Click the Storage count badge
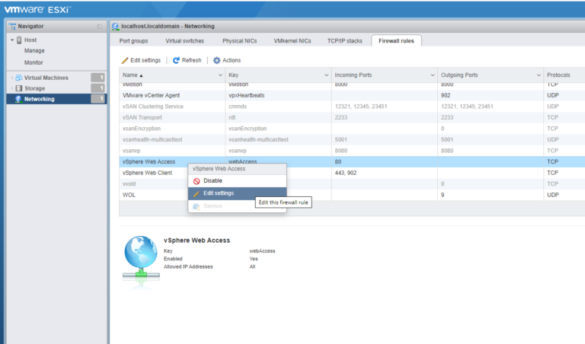585x344 pixels. click(97, 88)
